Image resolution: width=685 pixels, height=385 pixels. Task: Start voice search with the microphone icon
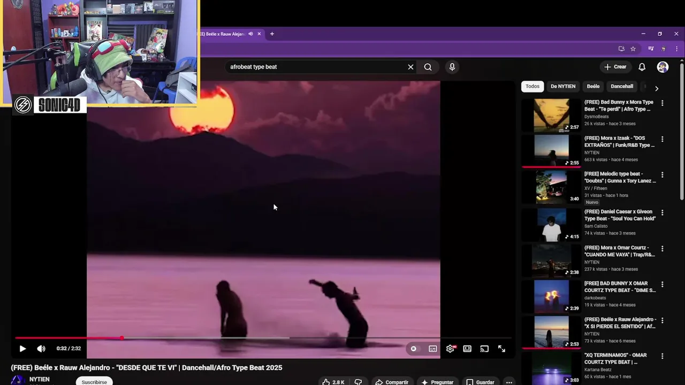click(x=452, y=67)
